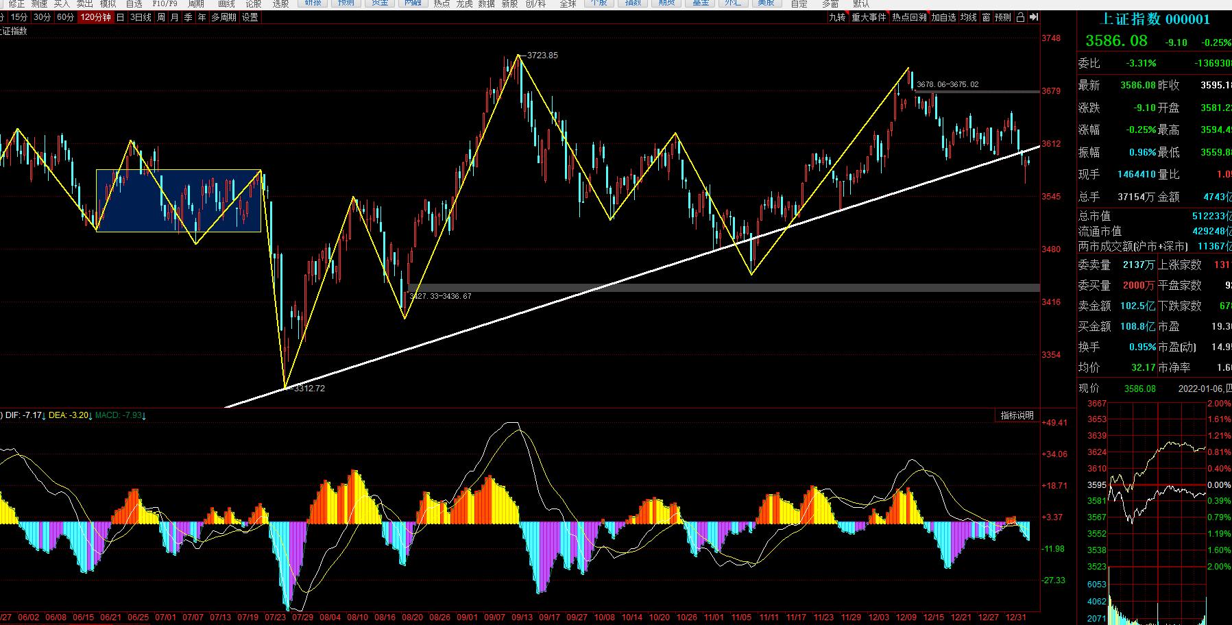Click the 下跌家数 label
The width and height of the screenshot is (1232, 625).
coord(1180,306)
